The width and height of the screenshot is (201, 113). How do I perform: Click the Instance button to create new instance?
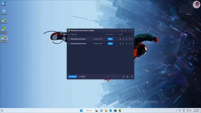tap(73, 77)
